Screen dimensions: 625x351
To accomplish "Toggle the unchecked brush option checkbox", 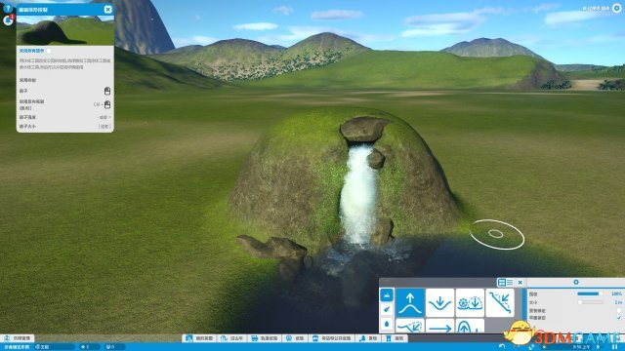I will pos(618,310).
